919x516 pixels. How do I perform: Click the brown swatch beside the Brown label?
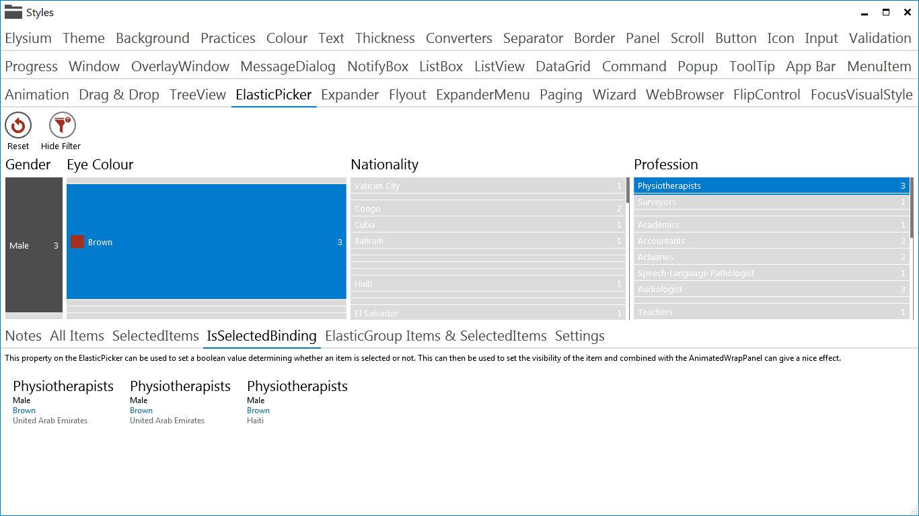click(77, 241)
